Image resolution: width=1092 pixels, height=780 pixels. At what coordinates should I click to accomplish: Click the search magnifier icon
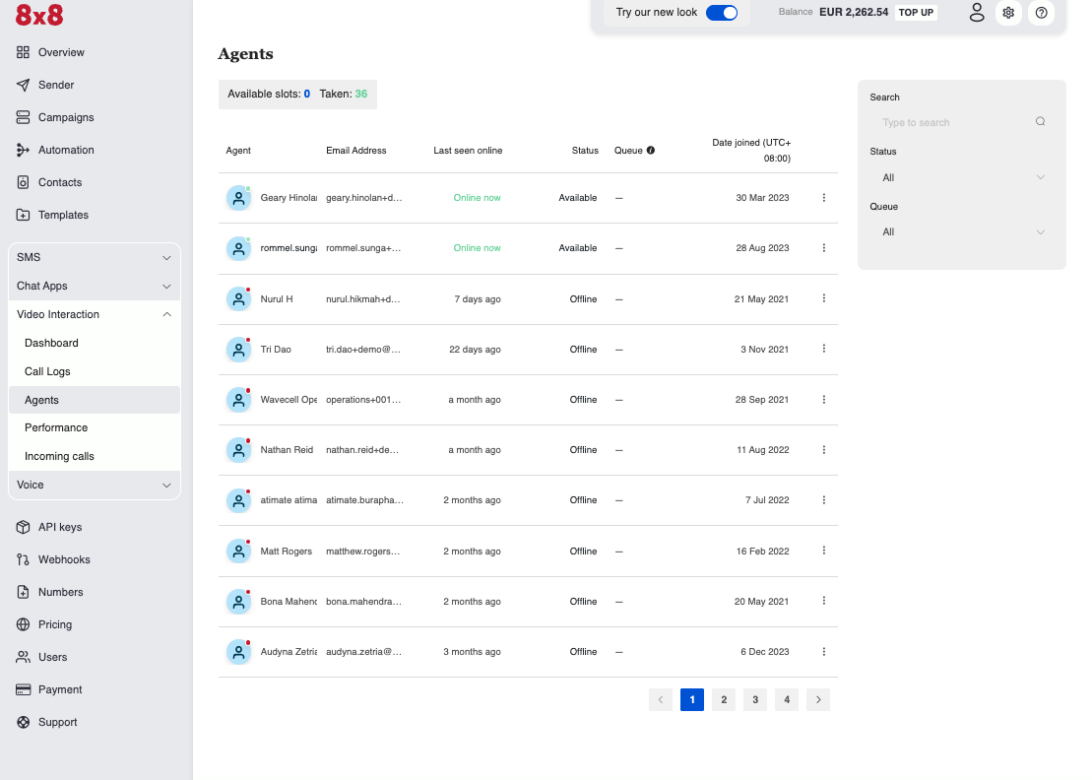tap(1040, 122)
